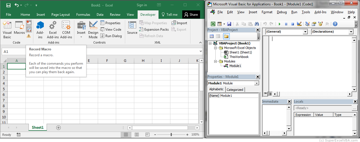
Task: Select row 5 header in worksheet
Action: click(4, 89)
